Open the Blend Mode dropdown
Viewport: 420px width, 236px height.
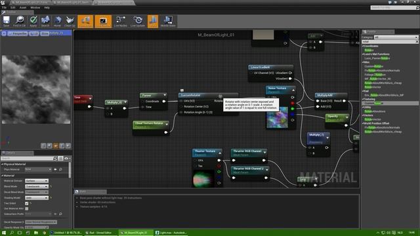point(37,186)
